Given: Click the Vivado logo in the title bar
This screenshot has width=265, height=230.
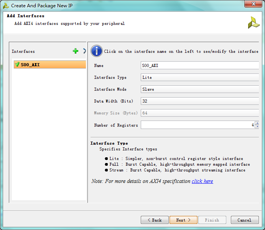Looking at the screenshot, I should pyautogui.click(x=6, y=6).
